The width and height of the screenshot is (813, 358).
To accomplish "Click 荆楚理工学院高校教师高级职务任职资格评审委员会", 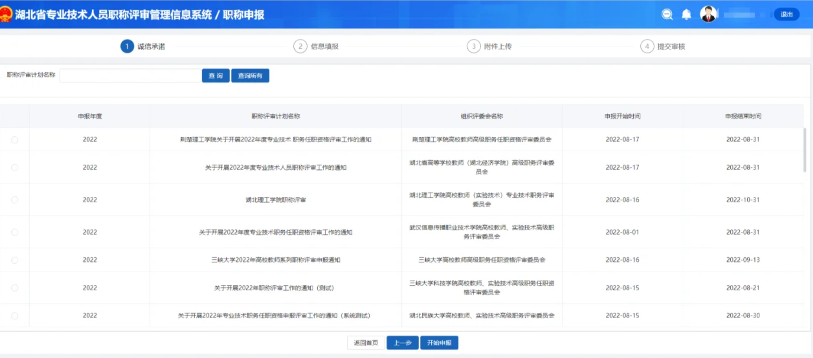I will point(482,139).
